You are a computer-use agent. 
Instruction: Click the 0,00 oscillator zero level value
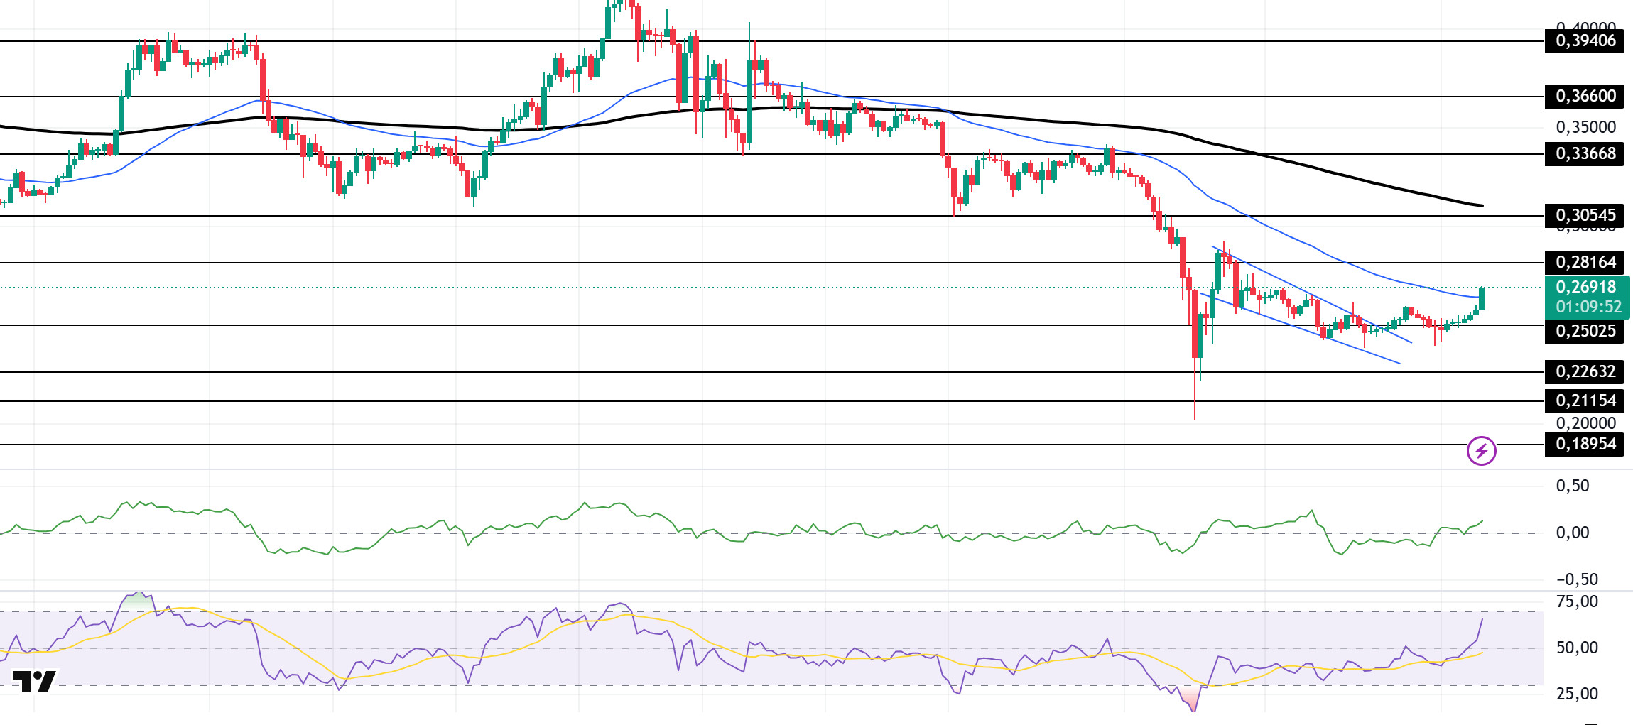[1572, 533]
